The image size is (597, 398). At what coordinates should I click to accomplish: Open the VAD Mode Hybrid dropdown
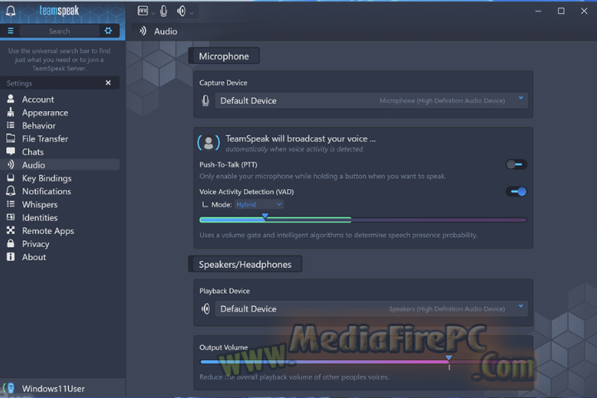pyautogui.click(x=259, y=205)
